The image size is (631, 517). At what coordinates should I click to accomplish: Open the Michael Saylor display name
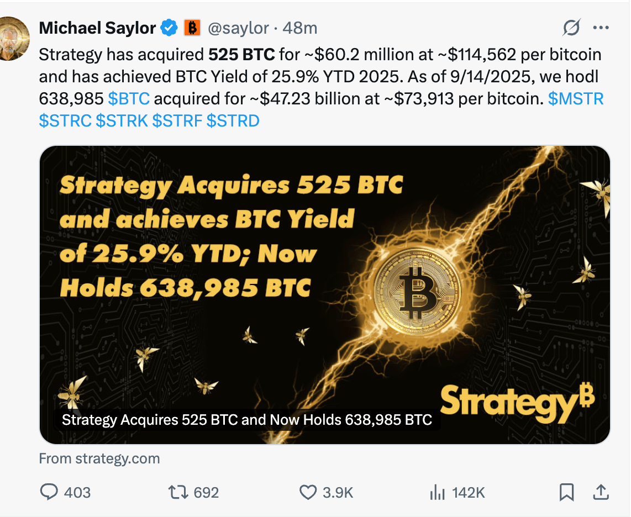[97, 28]
